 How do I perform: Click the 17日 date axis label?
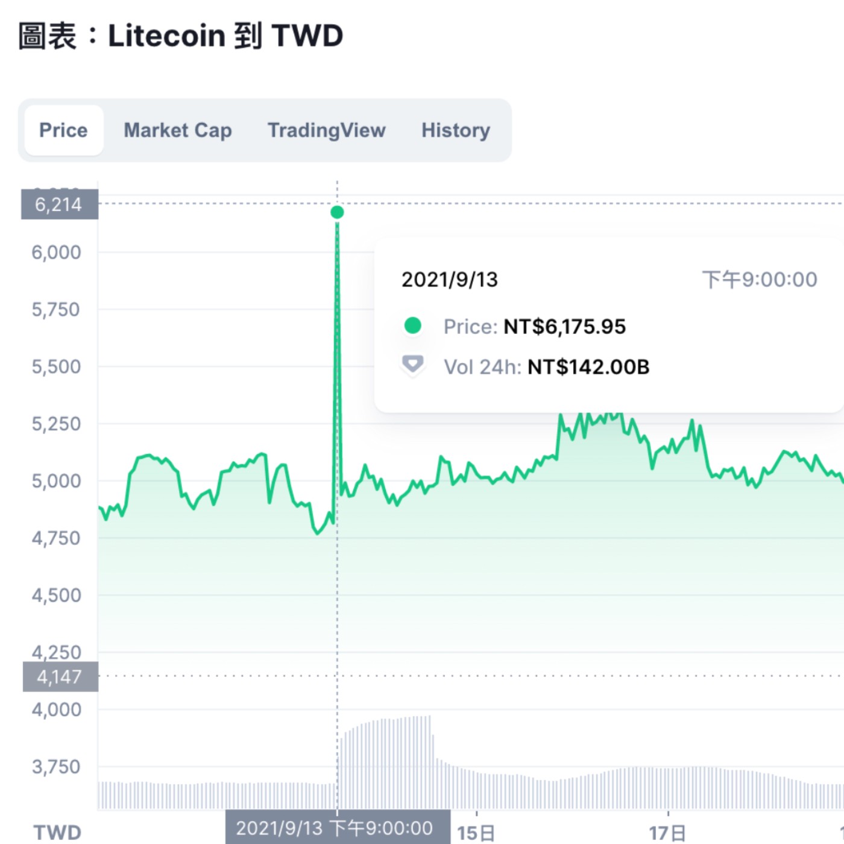pyautogui.click(x=667, y=833)
